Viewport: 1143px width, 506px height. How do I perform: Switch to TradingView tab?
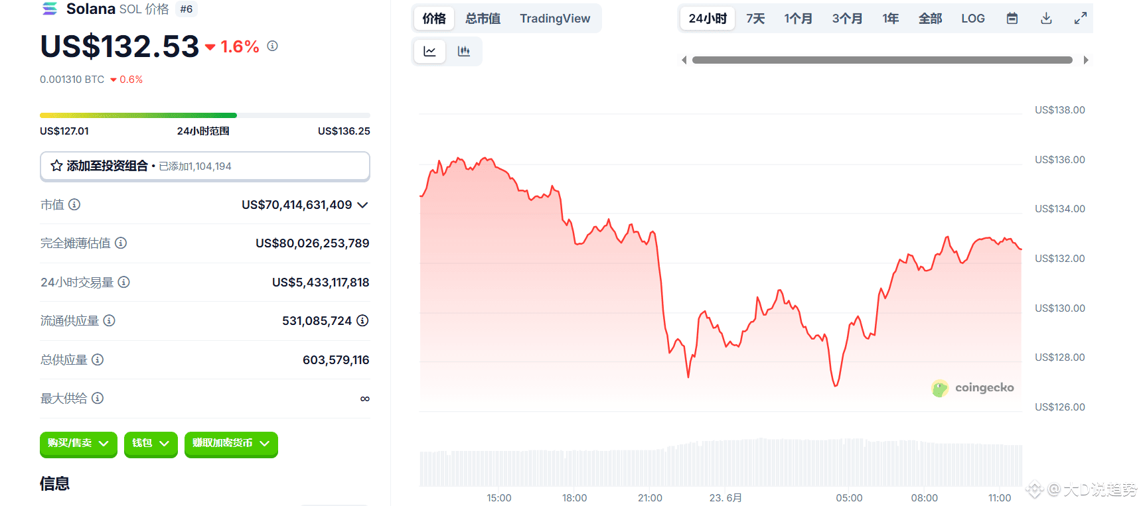click(x=555, y=19)
